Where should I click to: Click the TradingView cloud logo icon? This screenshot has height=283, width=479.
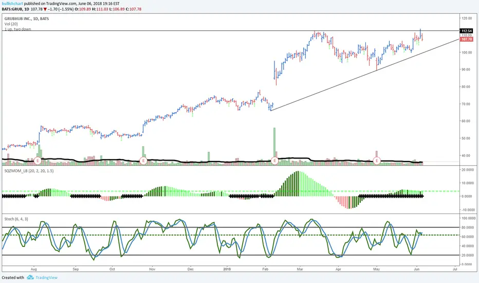pos(30,277)
